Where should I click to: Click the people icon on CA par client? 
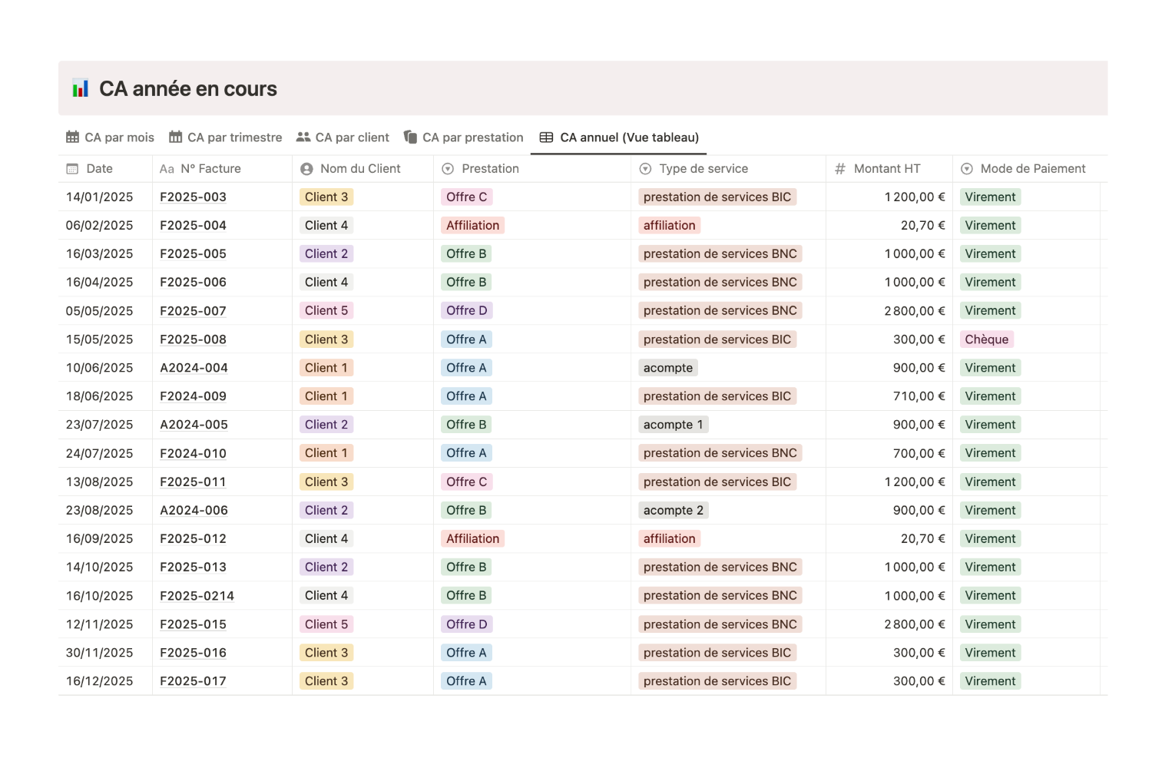(x=303, y=137)
